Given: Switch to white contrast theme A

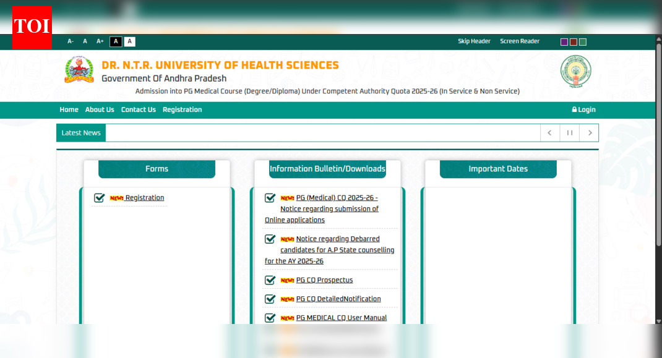Looking at the screenshot, I should tap(129, 41).
